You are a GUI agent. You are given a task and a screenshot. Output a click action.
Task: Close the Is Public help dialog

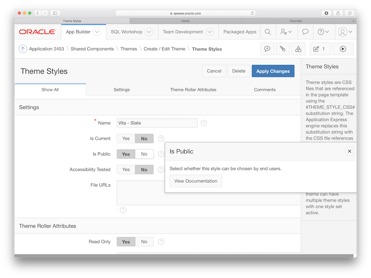pyautogui.click(x=349, y=151)
